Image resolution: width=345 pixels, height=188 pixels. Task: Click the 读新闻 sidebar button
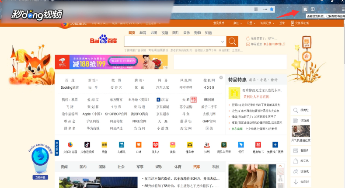(x=301, y=121)
